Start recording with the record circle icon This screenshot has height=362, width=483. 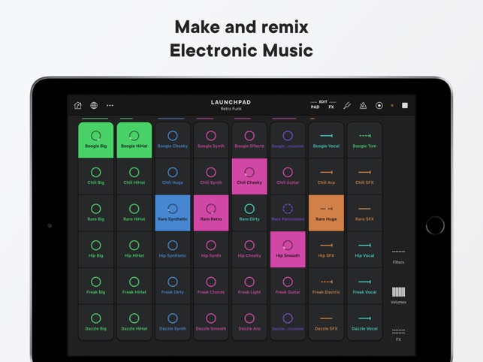pos(379,106)
